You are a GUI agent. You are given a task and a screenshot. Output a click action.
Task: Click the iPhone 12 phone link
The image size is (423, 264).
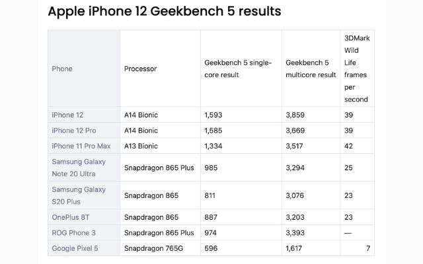pyautogui.click(x=67, y=115)
